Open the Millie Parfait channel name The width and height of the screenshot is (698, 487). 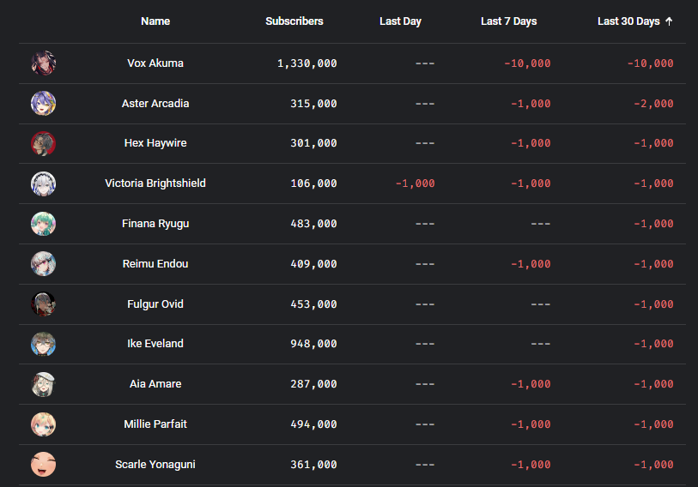coord(155,424)
